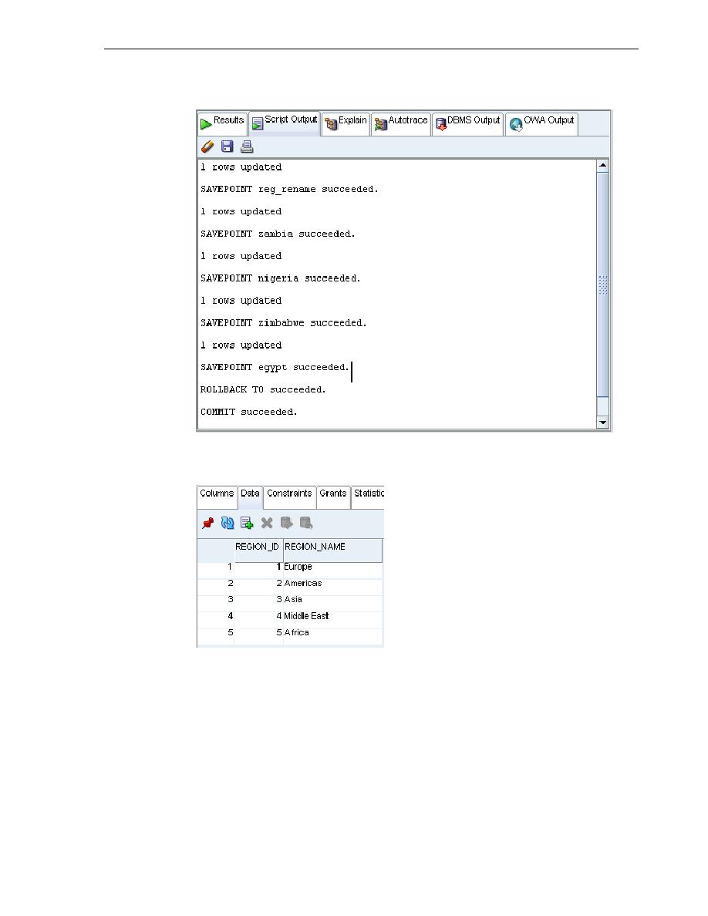Click the scroll up arrow in Script Output
The height and width of the screenshot is (916, 708).
click(x=603, y=165)
